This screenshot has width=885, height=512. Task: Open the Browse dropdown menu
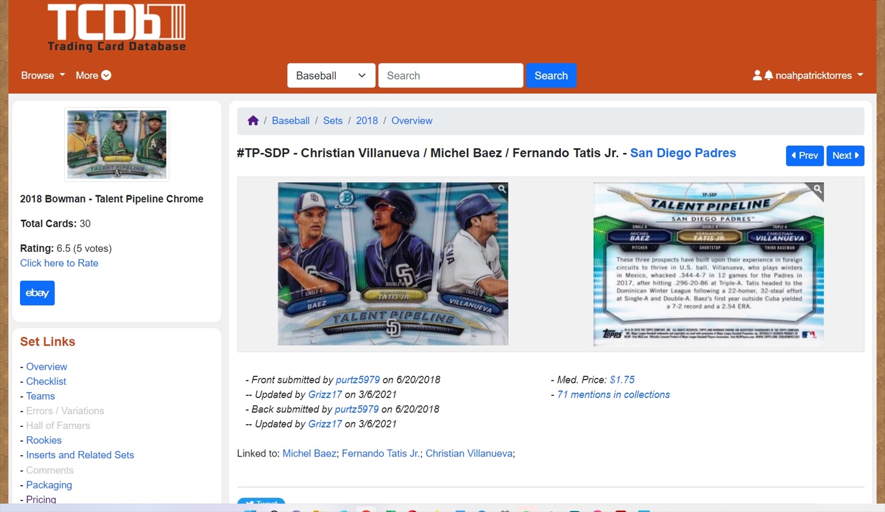(43, 75)
